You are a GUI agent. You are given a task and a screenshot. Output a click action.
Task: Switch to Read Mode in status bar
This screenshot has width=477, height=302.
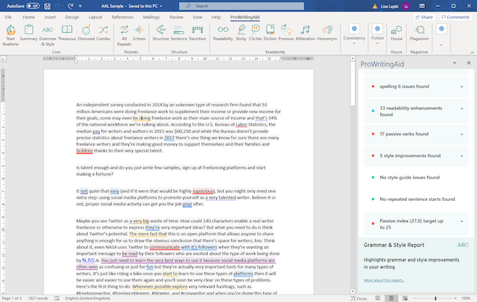tap(378, 298)
